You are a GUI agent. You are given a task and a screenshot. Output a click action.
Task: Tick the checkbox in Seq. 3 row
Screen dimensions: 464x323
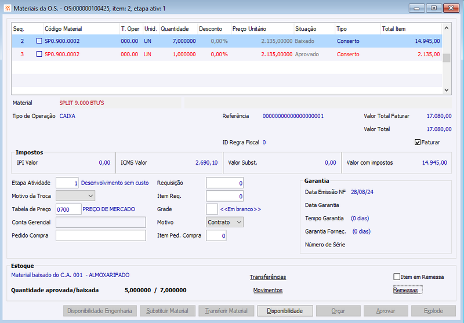point(39,54)
